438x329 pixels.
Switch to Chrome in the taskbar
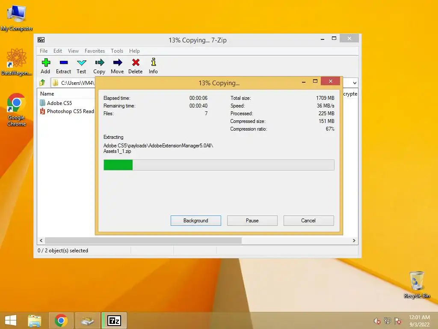tap(61, 320)
